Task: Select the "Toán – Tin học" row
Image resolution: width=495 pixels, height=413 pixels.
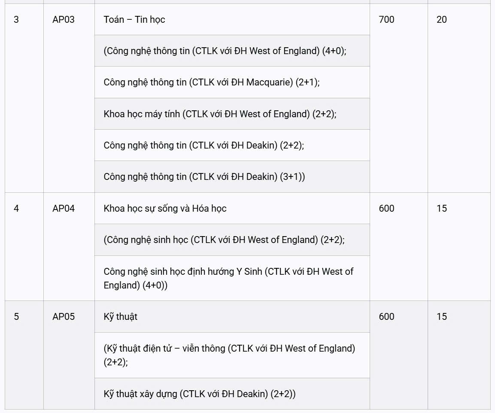Action: pos(134,20)
